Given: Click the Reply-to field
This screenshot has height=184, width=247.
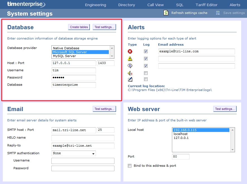Looking at the screenshot, I should (83, 146).
